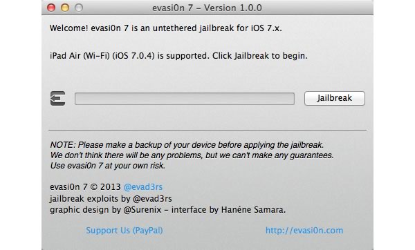Open the Support Us (PayPal) link
This screenshot has height=250, width=415.
[x=124, y=230]
